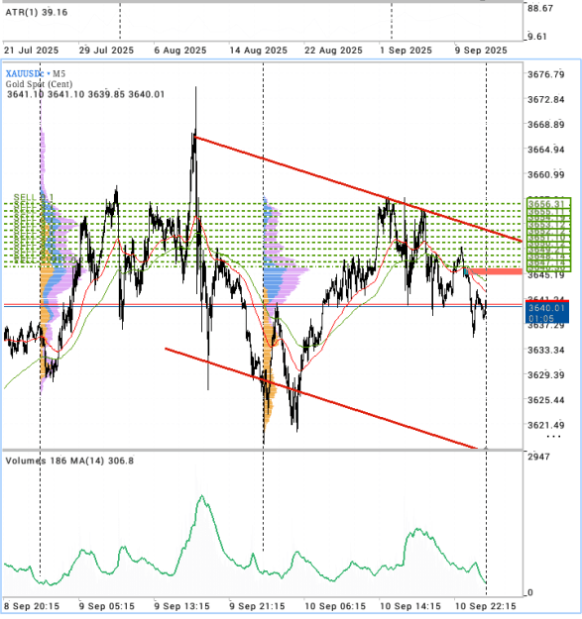Viewport: 582px width, 619px height.
Task: Click the 3672.84 price axis label
Action: (x=546, y=99)
